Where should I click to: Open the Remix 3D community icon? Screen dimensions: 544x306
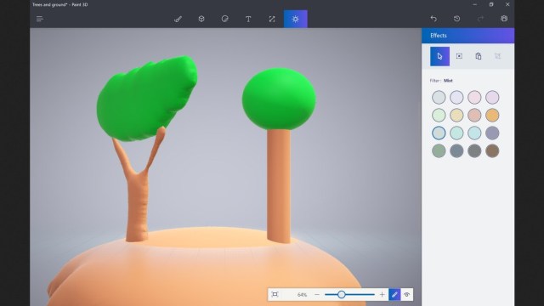pos(504,19)
